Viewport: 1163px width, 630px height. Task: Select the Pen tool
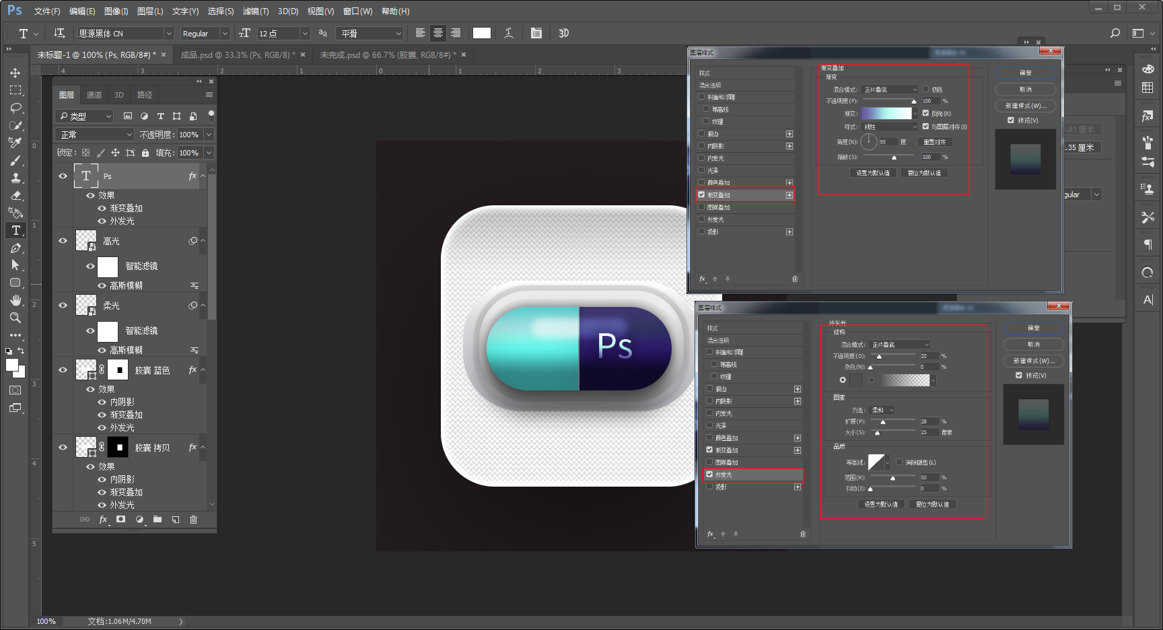[15, 248]
